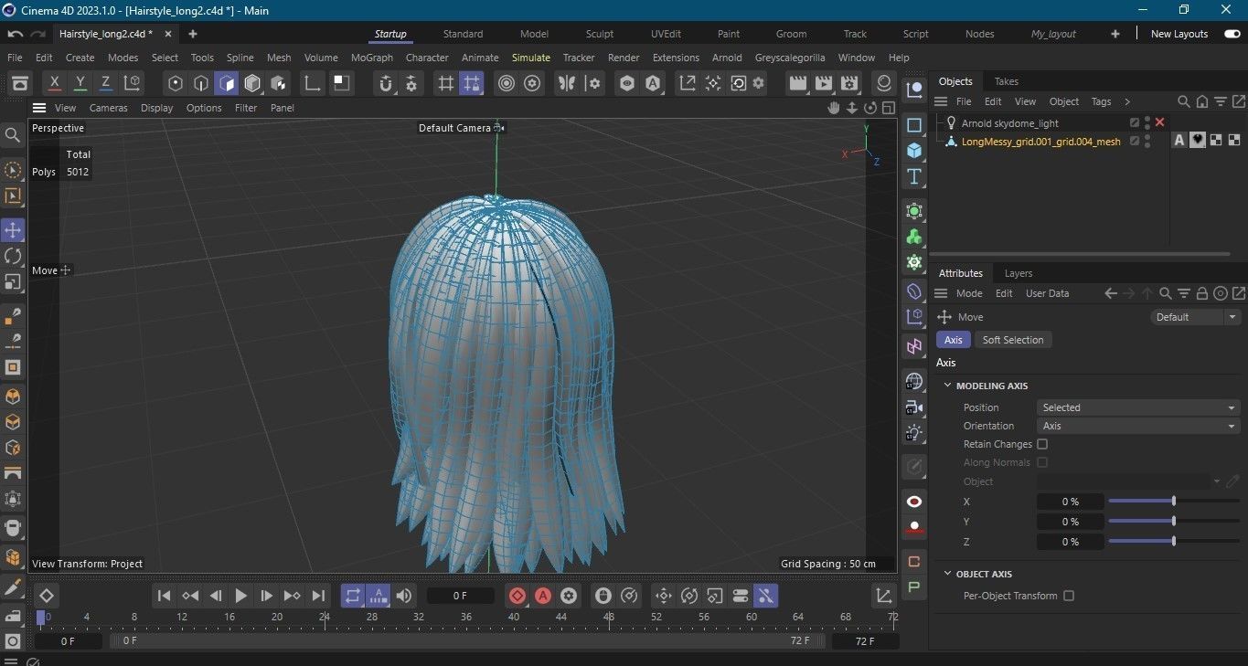
Task: Enable the Per-Object Transform checkbox
Action: pos(1069,596)
